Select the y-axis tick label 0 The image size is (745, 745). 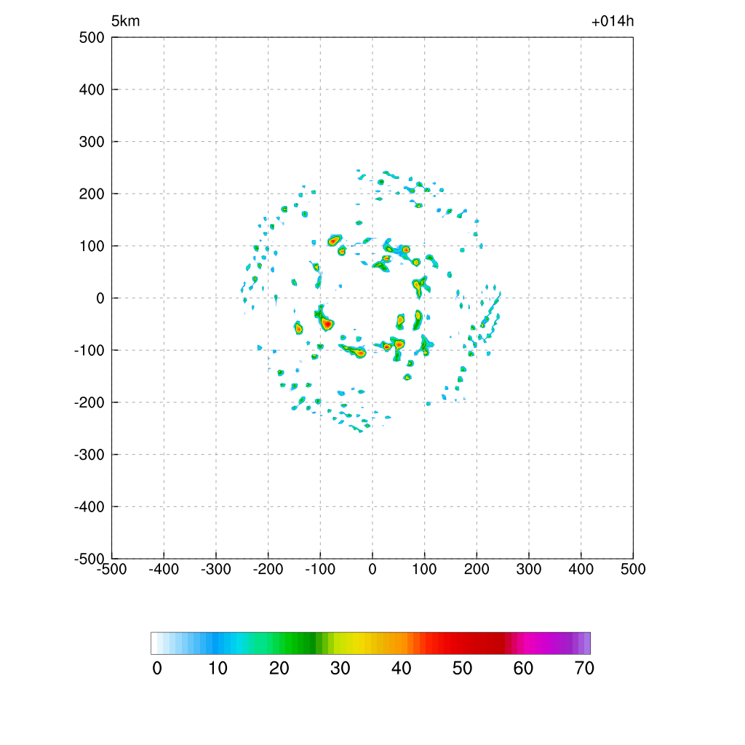(100, 298)
